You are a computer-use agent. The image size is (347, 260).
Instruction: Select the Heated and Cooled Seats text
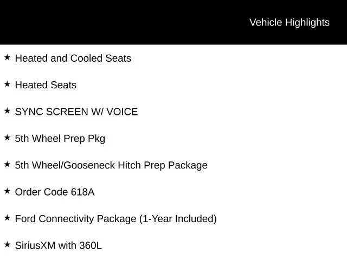[x=73, y=58]
